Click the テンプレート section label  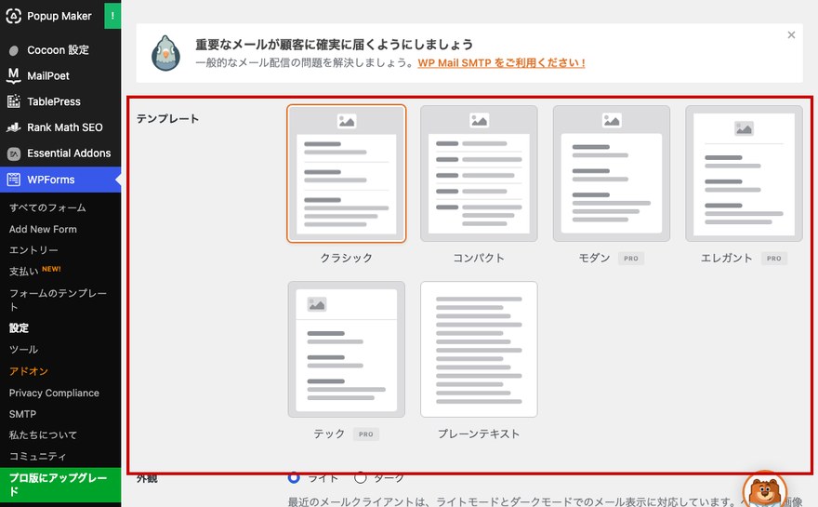pos(167,119)
